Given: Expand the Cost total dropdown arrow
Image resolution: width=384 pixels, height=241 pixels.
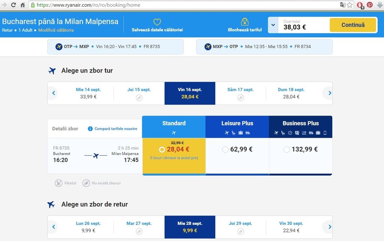Looking at the screenshot, I should [273, 25].
